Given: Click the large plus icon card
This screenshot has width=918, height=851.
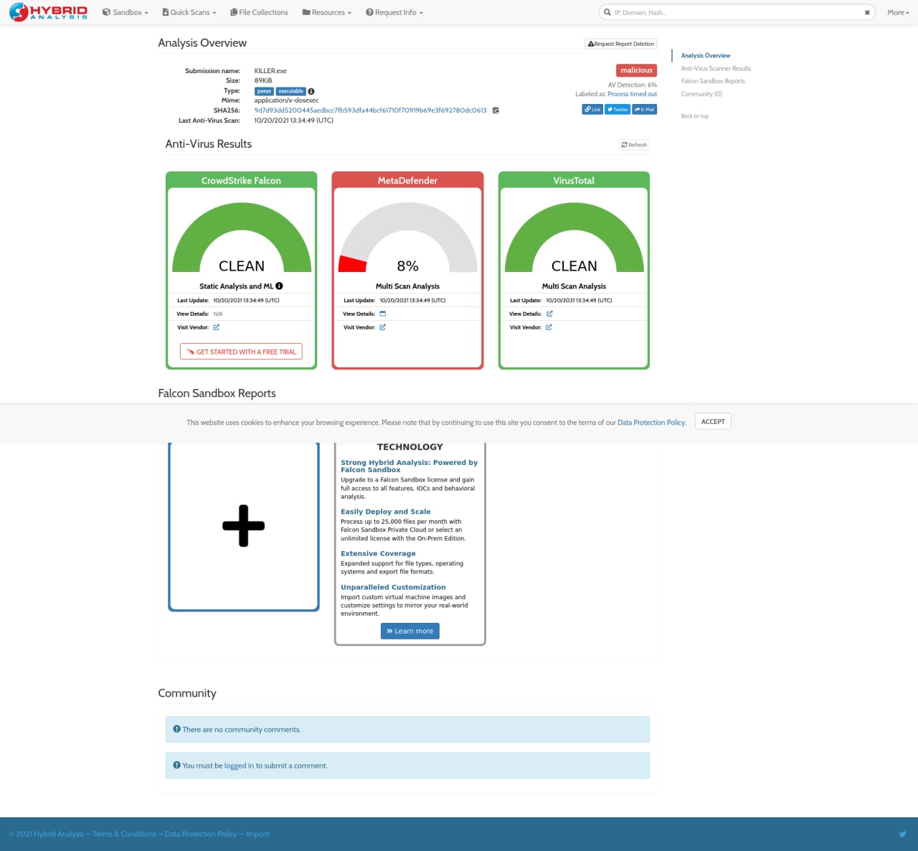Looking at the screenshot, I should (244, 526).
